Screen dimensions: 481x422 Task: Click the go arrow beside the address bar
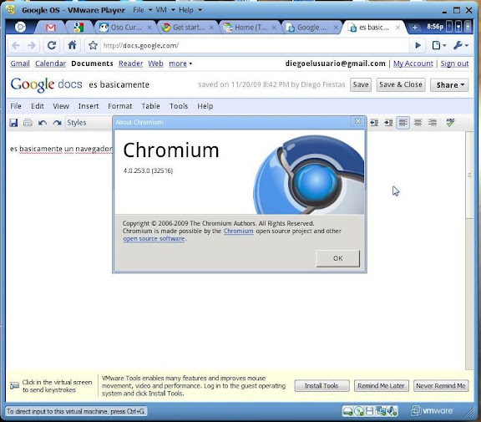[x=418, y=45]
